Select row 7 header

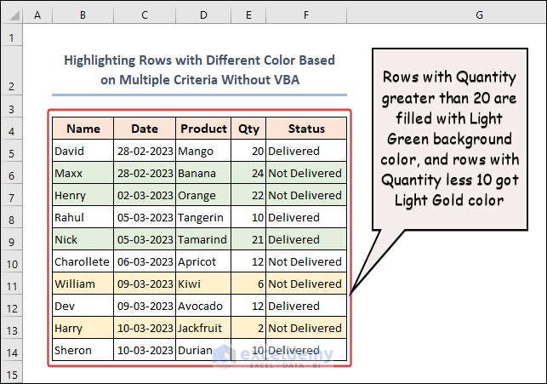pos(12,195)
